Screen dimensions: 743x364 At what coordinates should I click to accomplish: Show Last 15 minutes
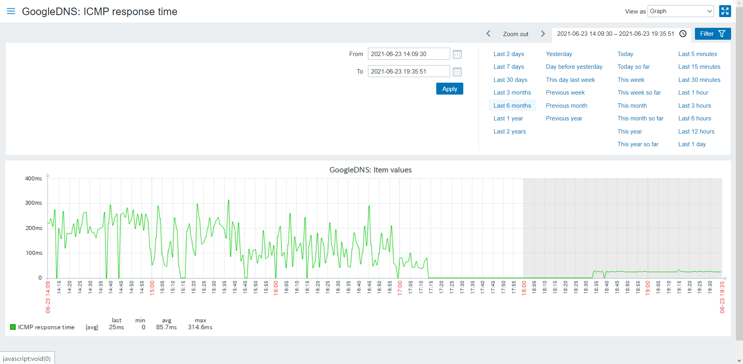[699, 67]
